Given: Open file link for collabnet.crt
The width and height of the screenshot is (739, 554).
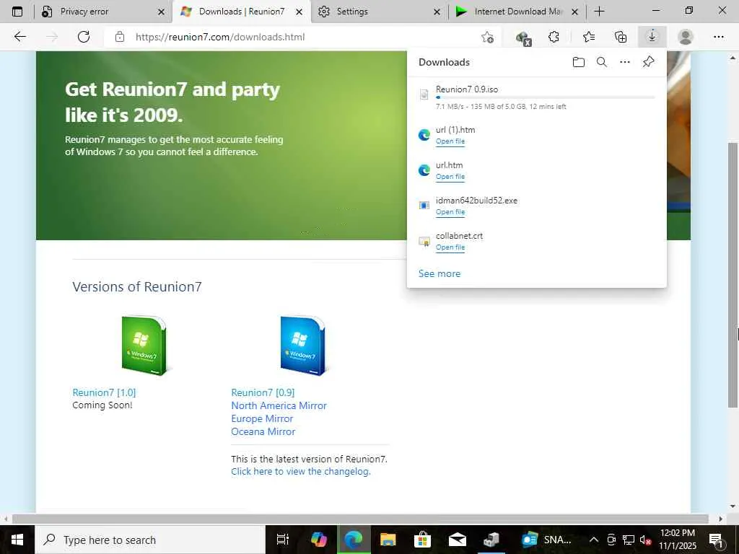Looking at the screenshot, I should 450,247.
